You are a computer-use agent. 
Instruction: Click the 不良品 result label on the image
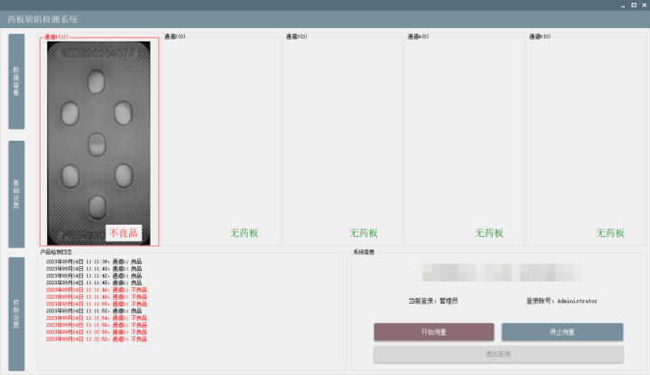(123, 233)
